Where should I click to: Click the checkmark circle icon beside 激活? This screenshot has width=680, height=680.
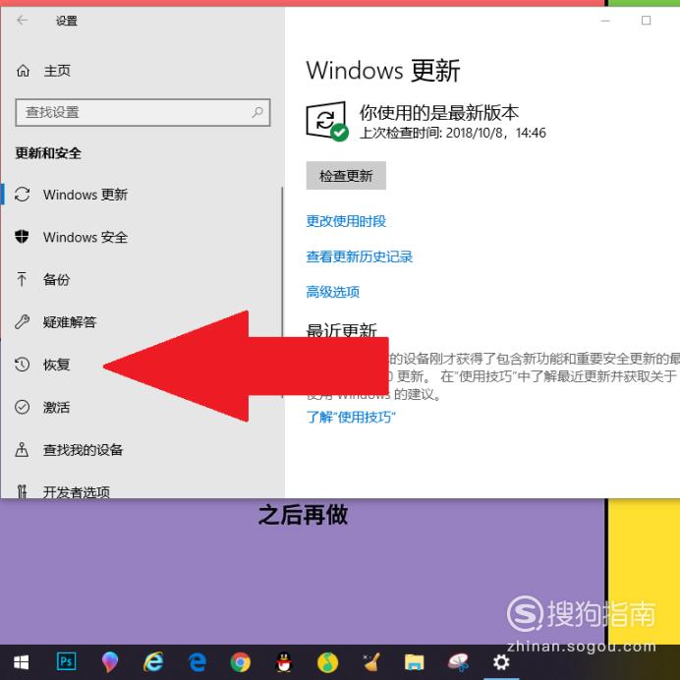coord(22,407)
